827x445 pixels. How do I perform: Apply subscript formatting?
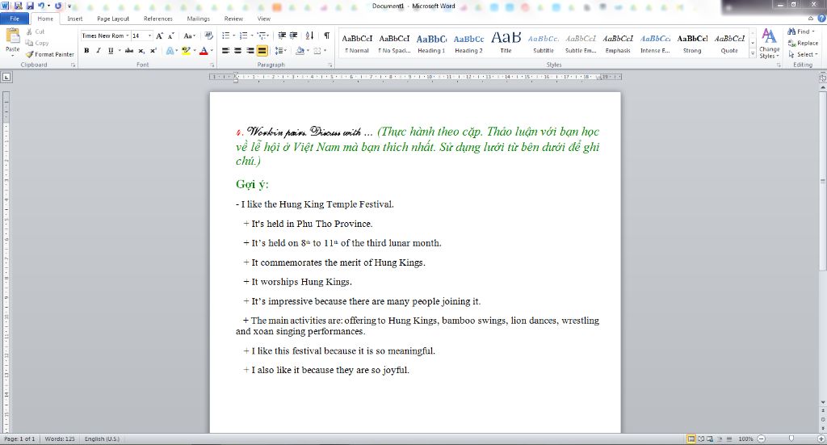click(141, 51)
